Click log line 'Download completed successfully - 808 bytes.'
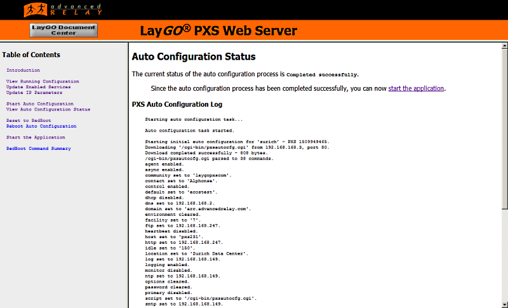 tap(206, 153)
